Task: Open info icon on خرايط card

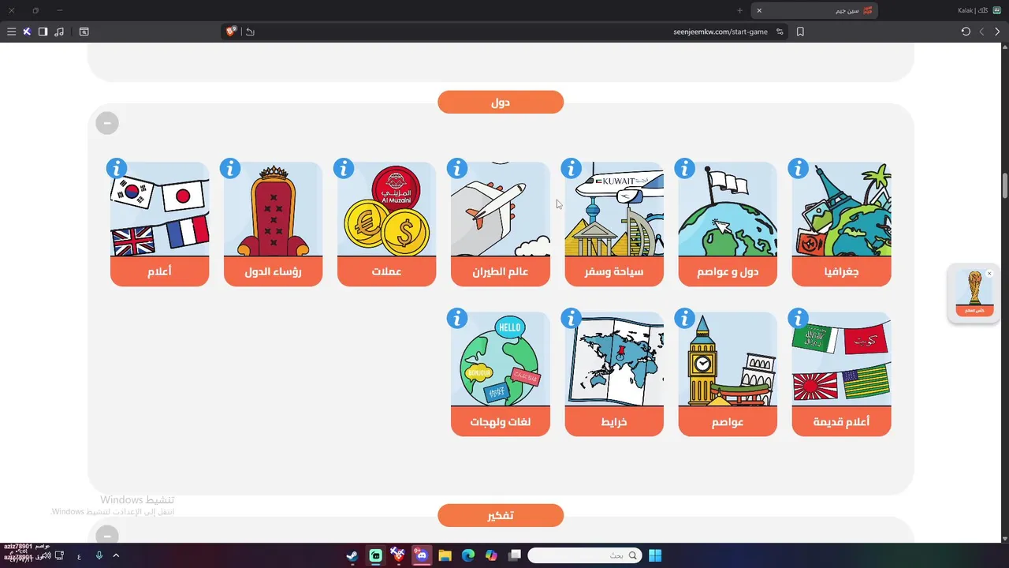Action: click(571, 318)
